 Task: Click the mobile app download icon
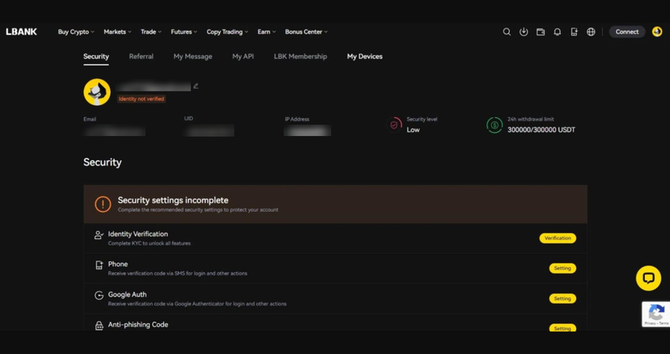[574, 32]
